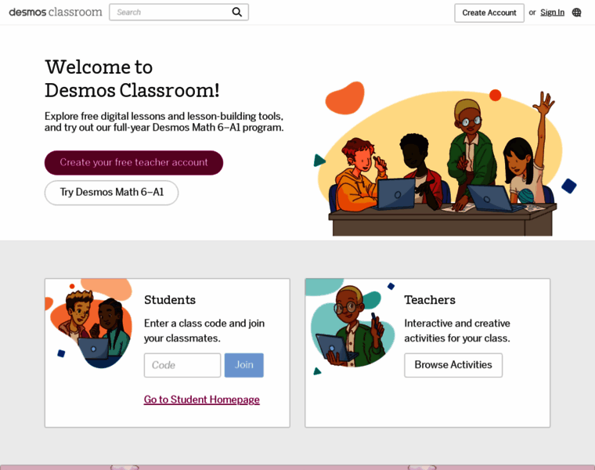The image size is (595, 470).
Task: Click the Welcome to Desmos Classroom heading
Action: pyautogui.click(x=132, y=78)
